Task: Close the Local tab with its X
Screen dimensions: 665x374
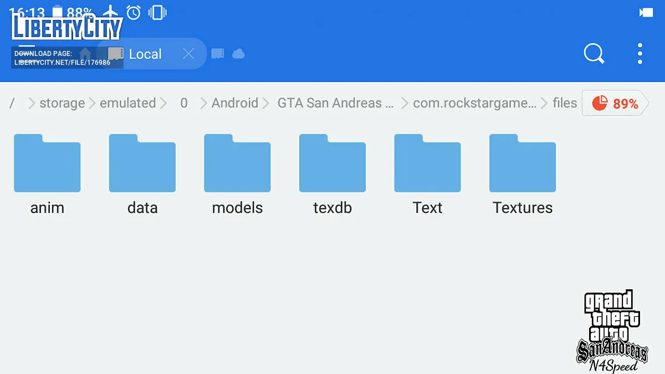Action: pyautogui.click(x=188, y=54)
